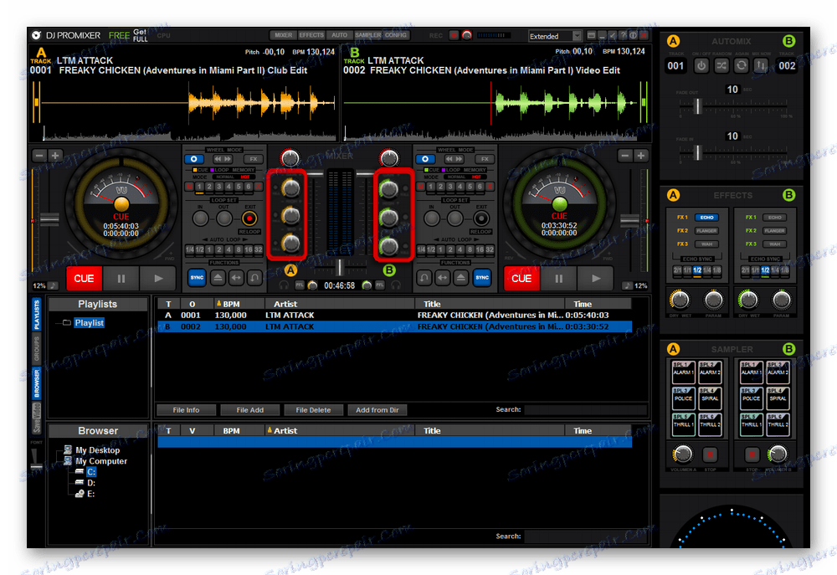Start playback on deck B
Viewport: 837px width, 575px height.
coord(596,278)
